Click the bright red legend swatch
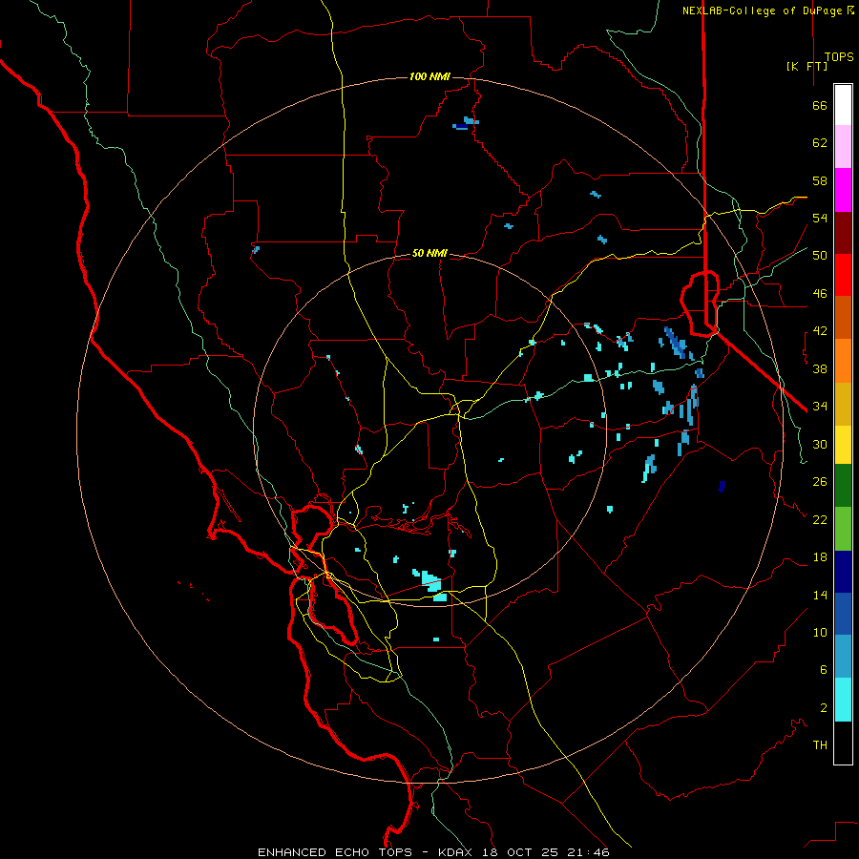The width and height of the screenshot is (859, 859). pyautogui.click(x=843, y=275)
